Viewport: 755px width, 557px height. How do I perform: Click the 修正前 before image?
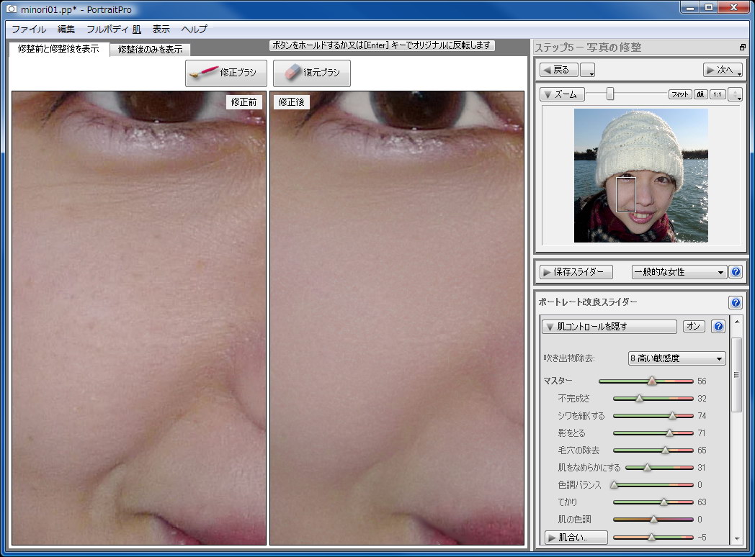tap(139, 318)
